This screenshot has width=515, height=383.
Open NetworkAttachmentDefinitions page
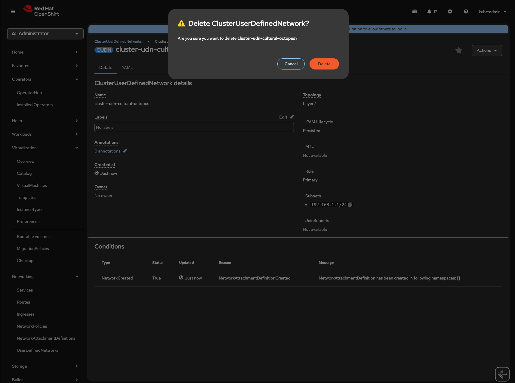coord(46,338)
